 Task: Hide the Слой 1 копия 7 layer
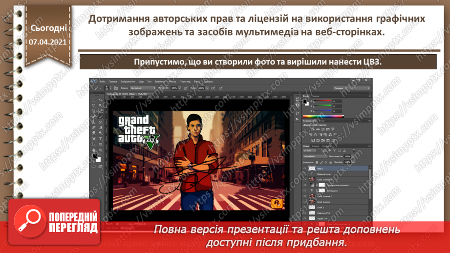305,180
